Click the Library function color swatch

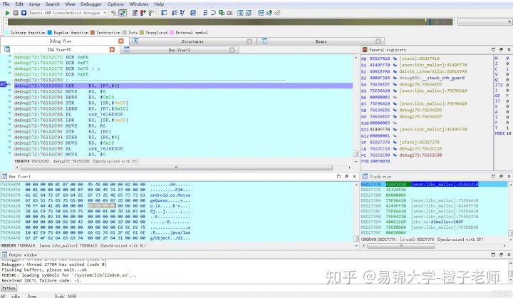click(x=6, y=32)
